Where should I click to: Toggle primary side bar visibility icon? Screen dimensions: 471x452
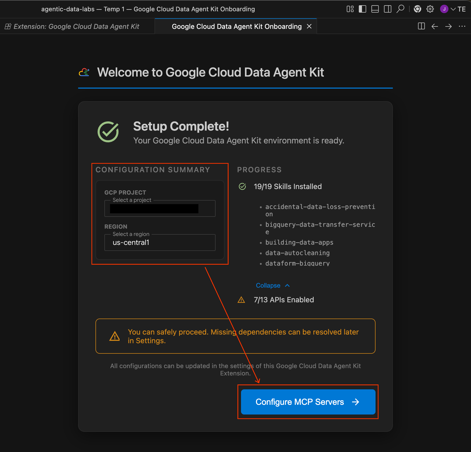click(x=362, y=9)
